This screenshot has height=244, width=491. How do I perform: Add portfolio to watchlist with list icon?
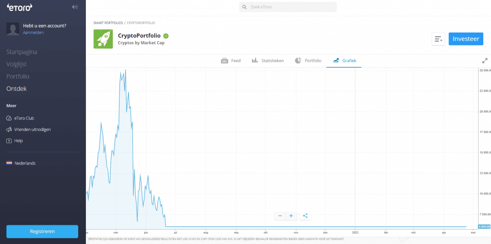pyautogui.click(x=438, y=39)
